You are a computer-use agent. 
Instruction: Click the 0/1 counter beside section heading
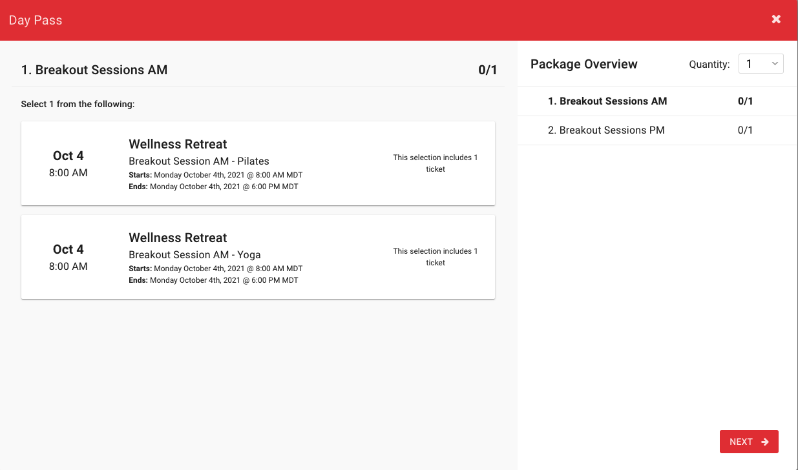[x=488, y=70]
